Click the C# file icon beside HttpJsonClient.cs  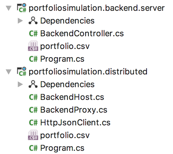(33, 122)
